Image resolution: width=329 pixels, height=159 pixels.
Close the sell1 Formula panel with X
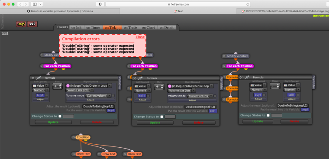point(135,78)
